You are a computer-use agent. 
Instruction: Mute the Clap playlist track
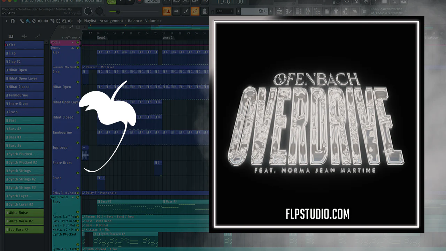(x=77, y=82)
